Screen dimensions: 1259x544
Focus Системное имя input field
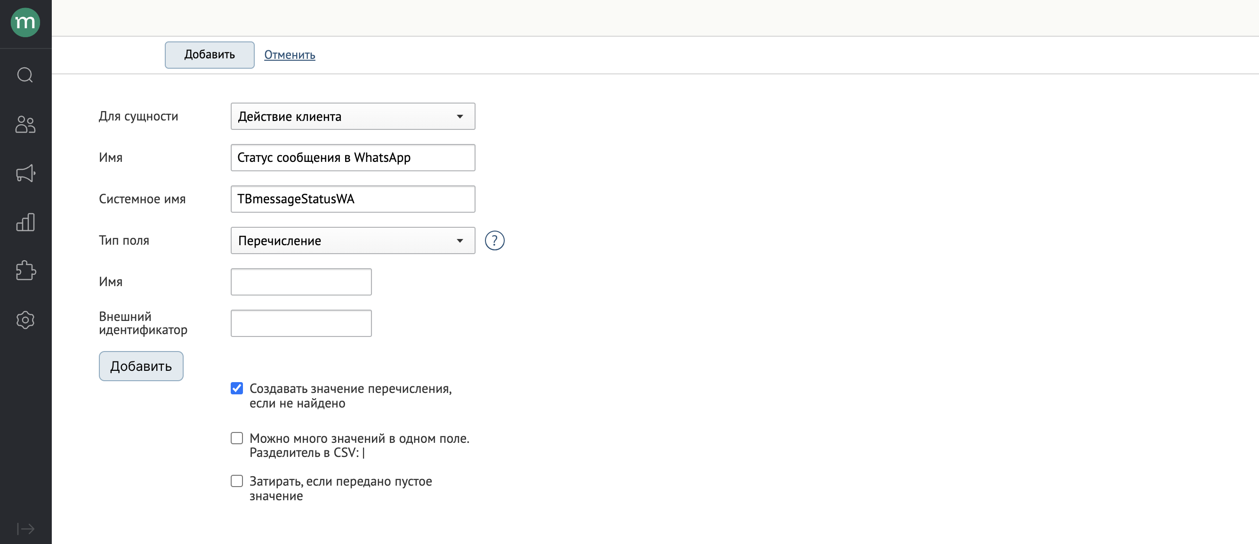[x=353, y=199]
